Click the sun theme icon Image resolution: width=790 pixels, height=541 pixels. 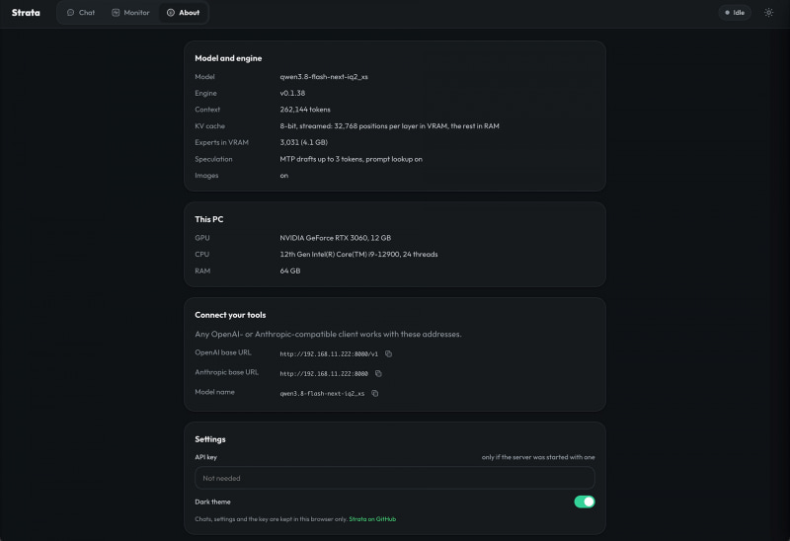tap(768, 13)
